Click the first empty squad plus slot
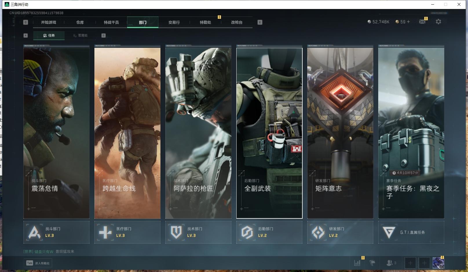468x272 pixels. 410,263
